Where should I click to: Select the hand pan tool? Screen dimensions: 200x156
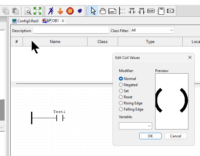103,11
